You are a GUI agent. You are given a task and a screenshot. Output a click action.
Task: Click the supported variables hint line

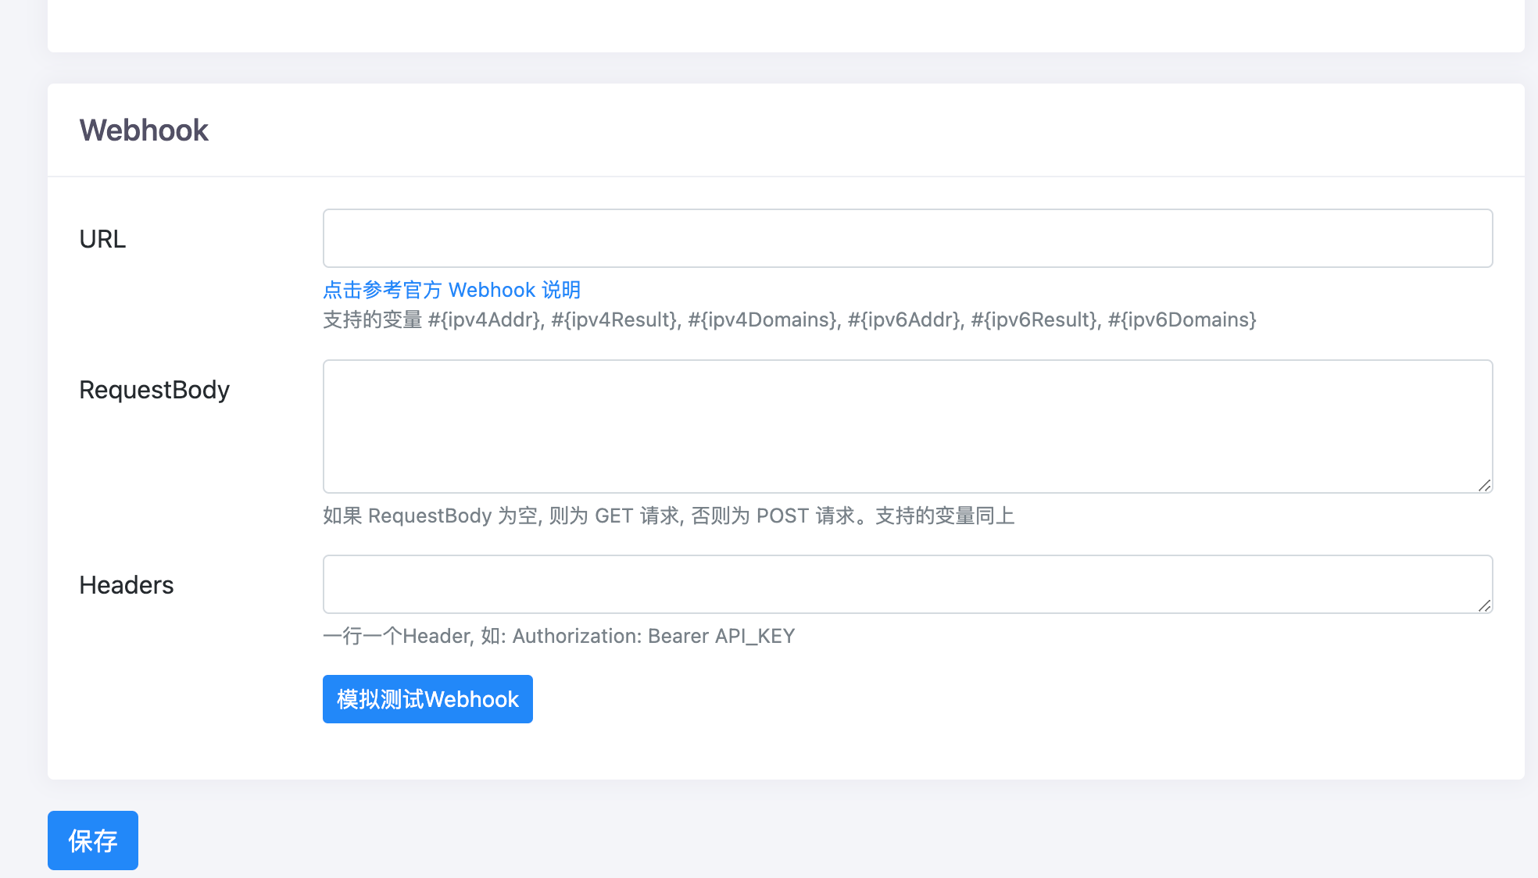pyautogui.click(x=789, y=319)
